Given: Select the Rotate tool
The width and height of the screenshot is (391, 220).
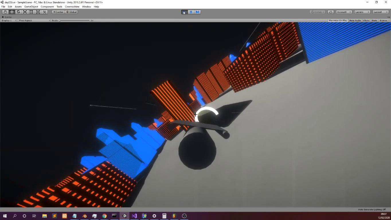Looking at the screenshot, I should point(18,12).
